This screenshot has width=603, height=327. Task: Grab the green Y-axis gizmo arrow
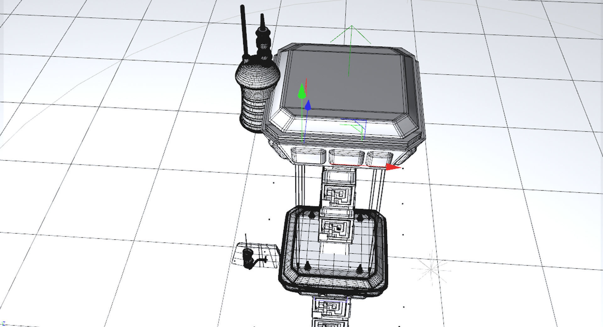tap(302, 91)
